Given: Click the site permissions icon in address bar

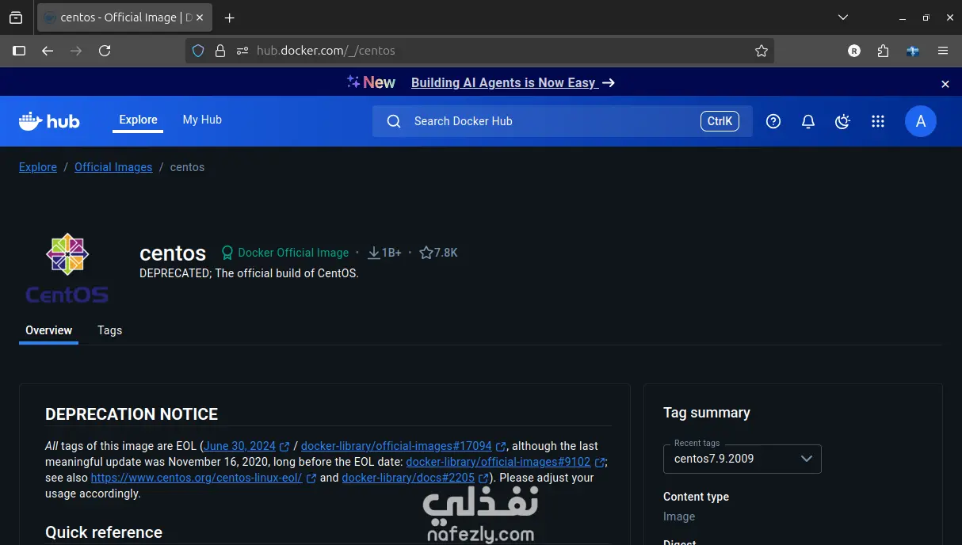Looking at the screenshot, I should [242, 51].
